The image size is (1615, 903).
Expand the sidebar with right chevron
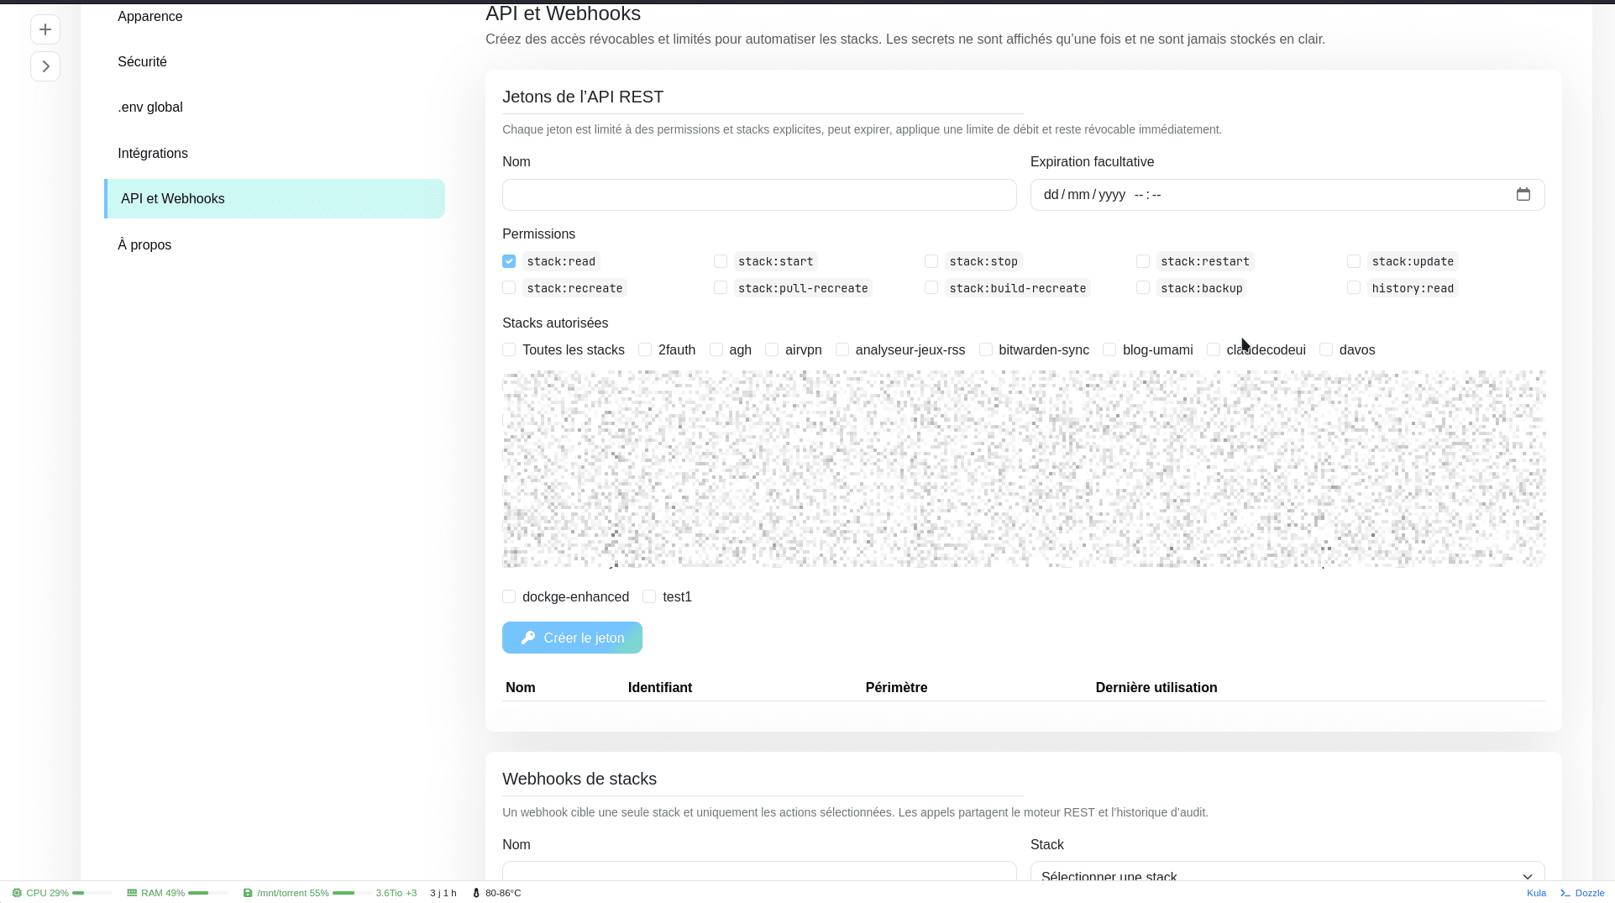(x=45, y=66)
